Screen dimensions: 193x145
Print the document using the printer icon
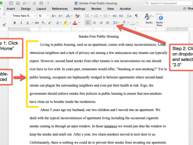tap(41, 3)
